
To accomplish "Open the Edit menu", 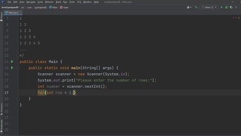I will 15,2.
